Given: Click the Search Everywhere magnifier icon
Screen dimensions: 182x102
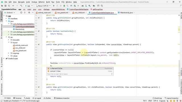Looking at the screenshot, I should pos(102,6).
